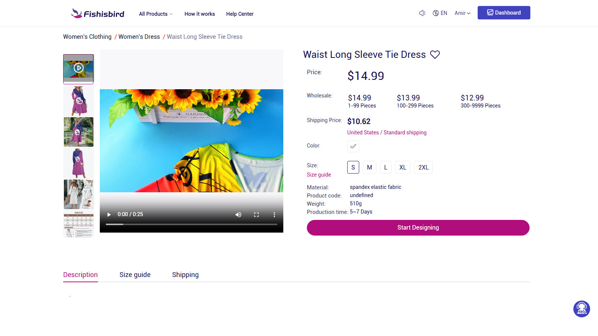
Task: Click the Start Designing button
Action: pyautogui.click(x=418, y=228)
